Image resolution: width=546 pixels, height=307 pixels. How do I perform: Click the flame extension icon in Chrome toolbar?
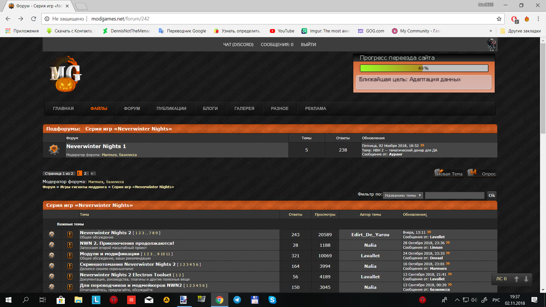(x=527, y=19)
